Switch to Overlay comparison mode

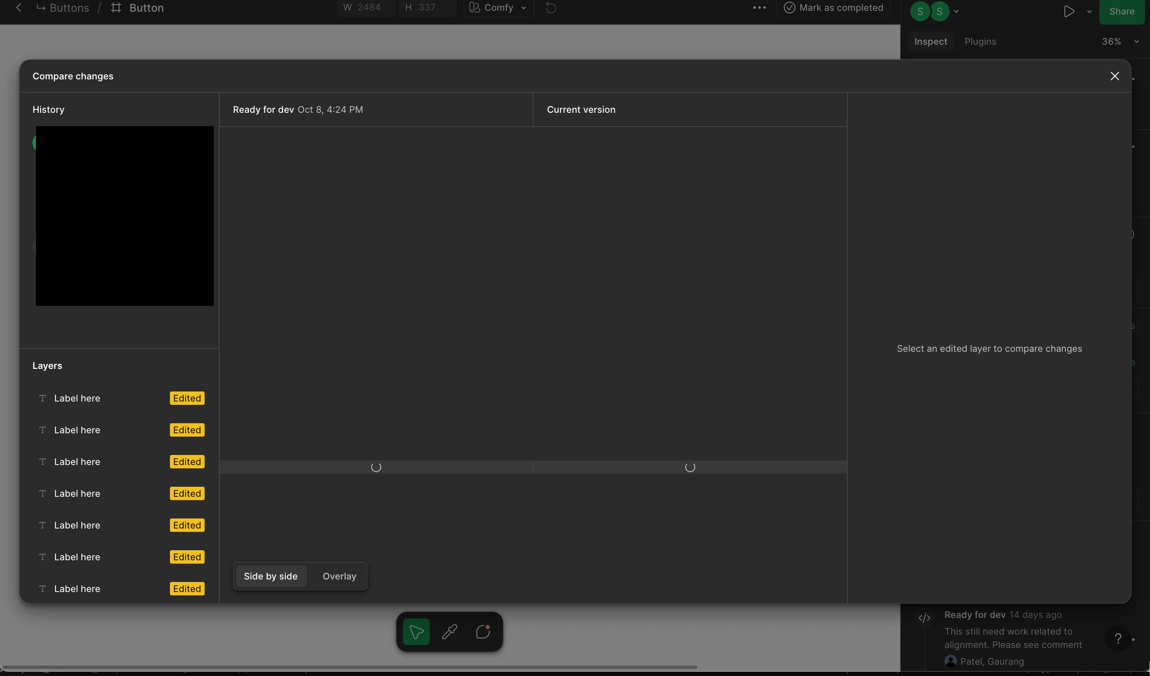click(339, 576)
